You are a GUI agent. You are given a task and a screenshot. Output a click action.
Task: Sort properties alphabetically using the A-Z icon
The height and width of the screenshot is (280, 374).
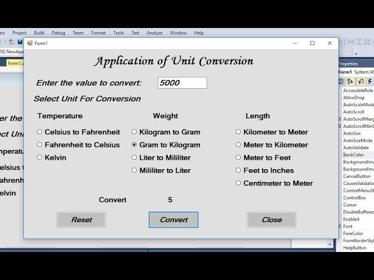click(x=351, y=82)
